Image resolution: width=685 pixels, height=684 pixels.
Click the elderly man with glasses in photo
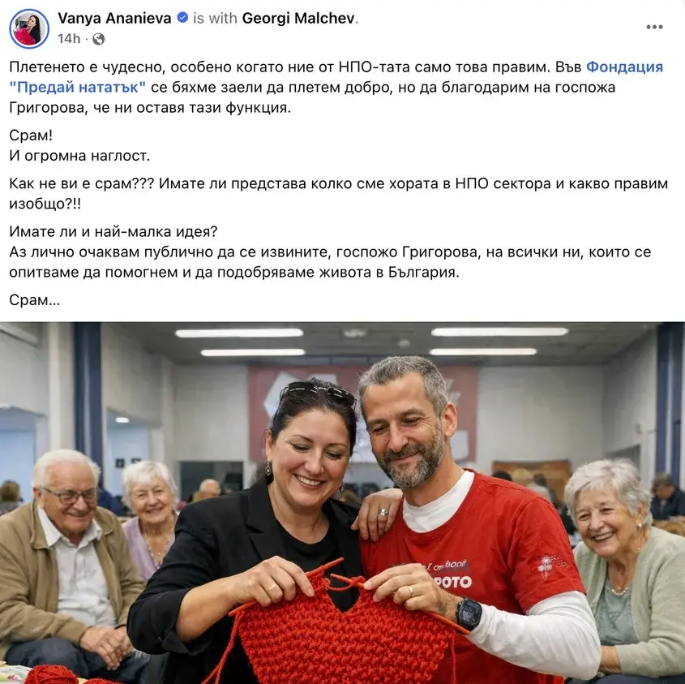click(x=66, y=560)
